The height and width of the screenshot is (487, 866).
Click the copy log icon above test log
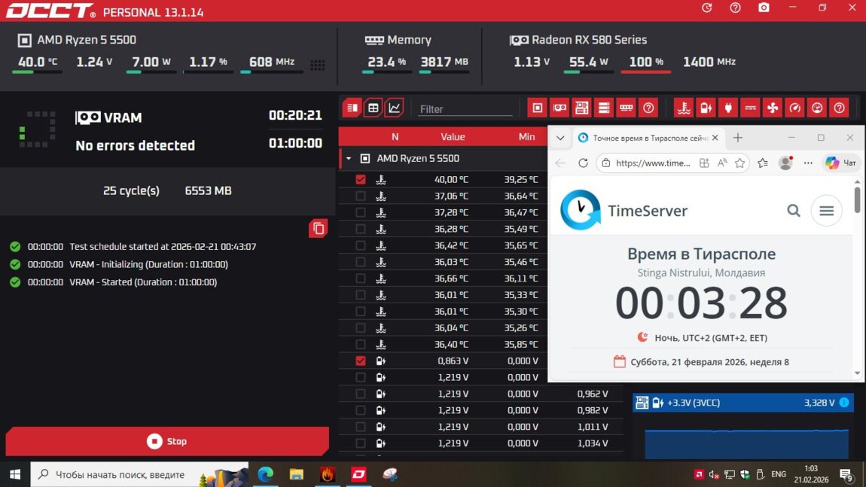tap(318, 228)
